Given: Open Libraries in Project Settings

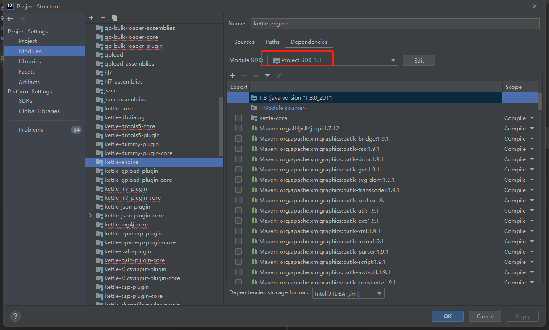Looking at the screenshot, I should coord(30,62).
